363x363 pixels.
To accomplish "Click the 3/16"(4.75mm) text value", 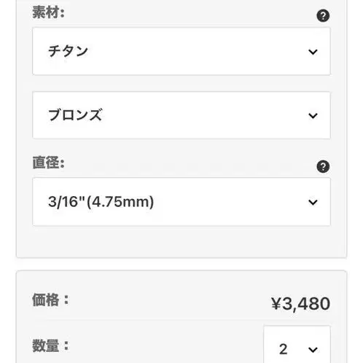I will coord(101,202).
